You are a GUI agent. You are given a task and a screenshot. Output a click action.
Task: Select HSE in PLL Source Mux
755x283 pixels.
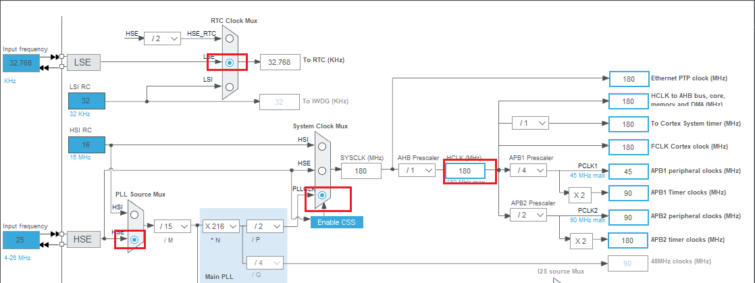click(x=135, y=239)
